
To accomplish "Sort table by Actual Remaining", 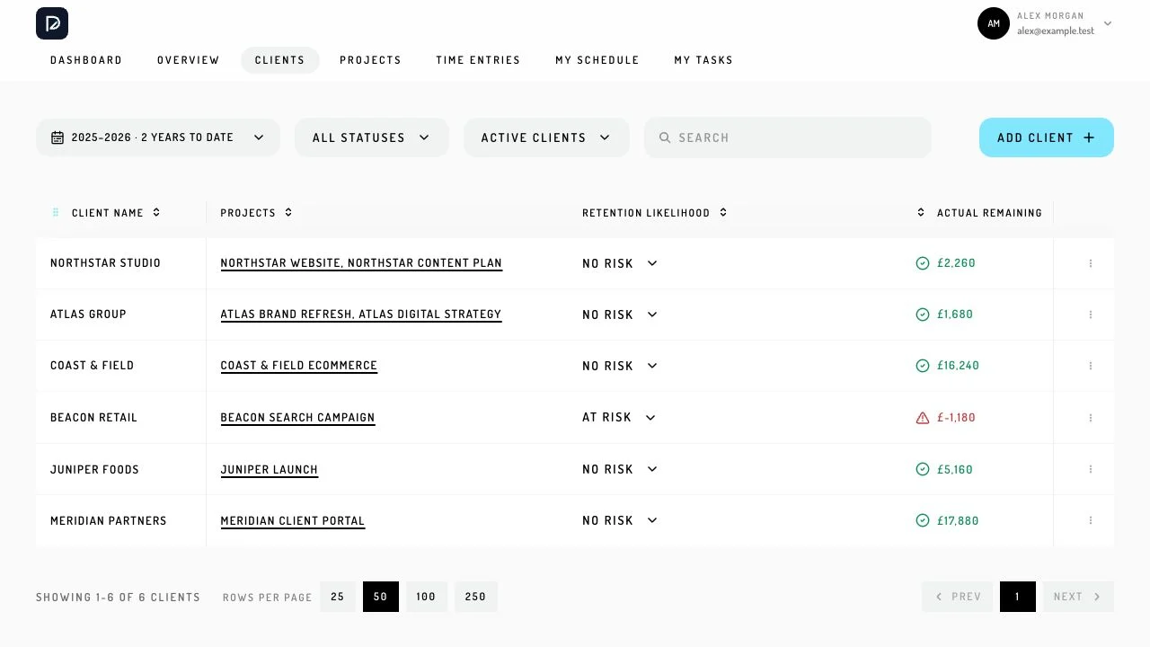I will pos(921,213).
